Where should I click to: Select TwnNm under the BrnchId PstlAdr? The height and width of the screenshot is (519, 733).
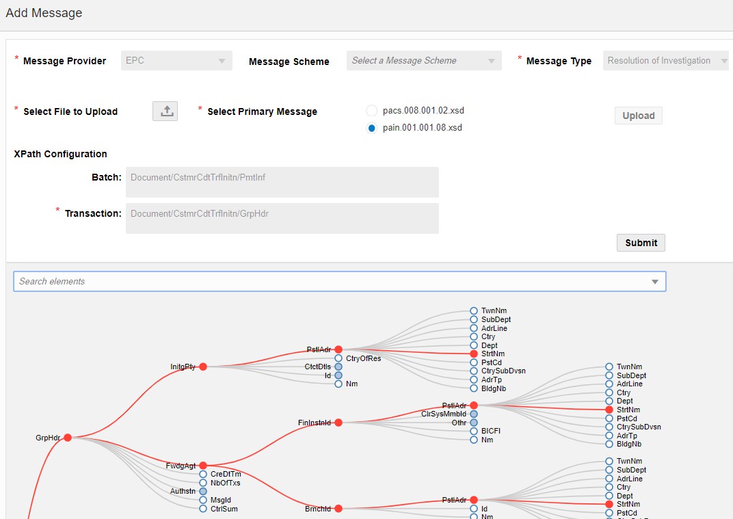(x=609, y=461)
